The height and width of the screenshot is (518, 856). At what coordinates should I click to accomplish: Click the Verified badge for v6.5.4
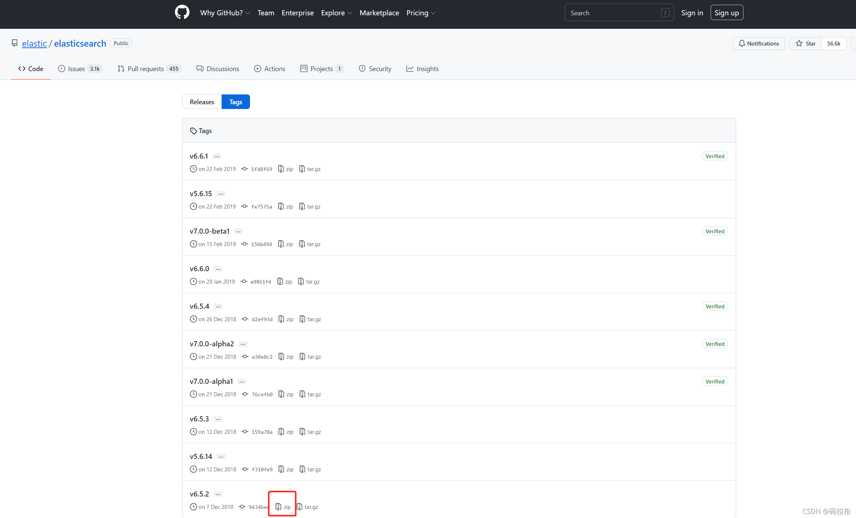tap(715, 306)
